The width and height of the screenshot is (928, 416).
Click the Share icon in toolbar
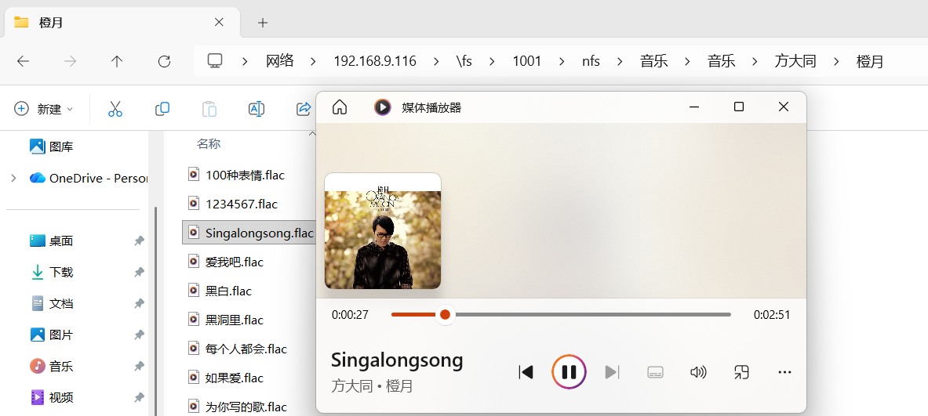click(304, 109)
